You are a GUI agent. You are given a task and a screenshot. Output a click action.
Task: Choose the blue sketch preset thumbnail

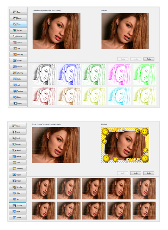[x=69, y=75]
